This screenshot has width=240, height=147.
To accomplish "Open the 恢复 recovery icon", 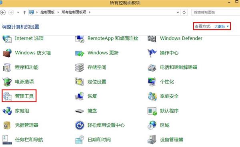I will point(80,96).
